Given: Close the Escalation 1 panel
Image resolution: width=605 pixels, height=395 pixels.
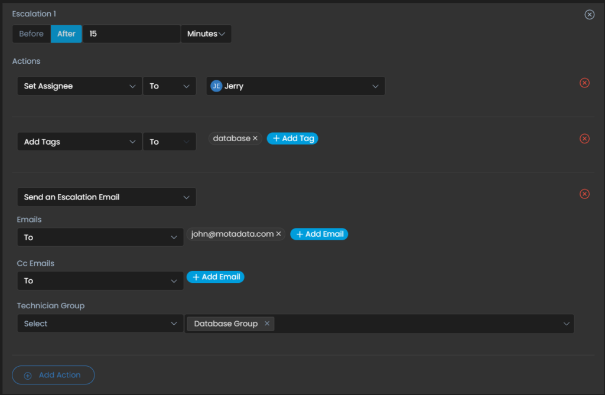Looking at the screenshot, I should pyautogui.click(x=589, y=15).
